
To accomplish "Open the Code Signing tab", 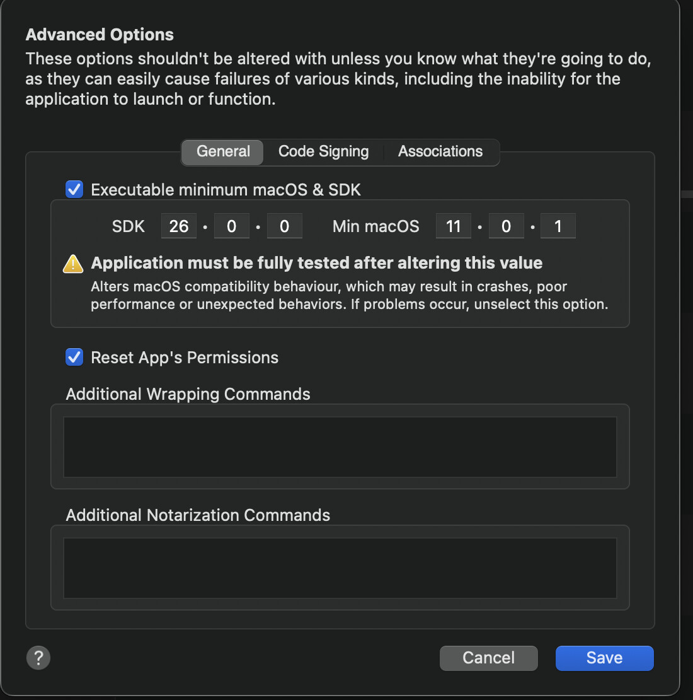I will coord(323,152).
